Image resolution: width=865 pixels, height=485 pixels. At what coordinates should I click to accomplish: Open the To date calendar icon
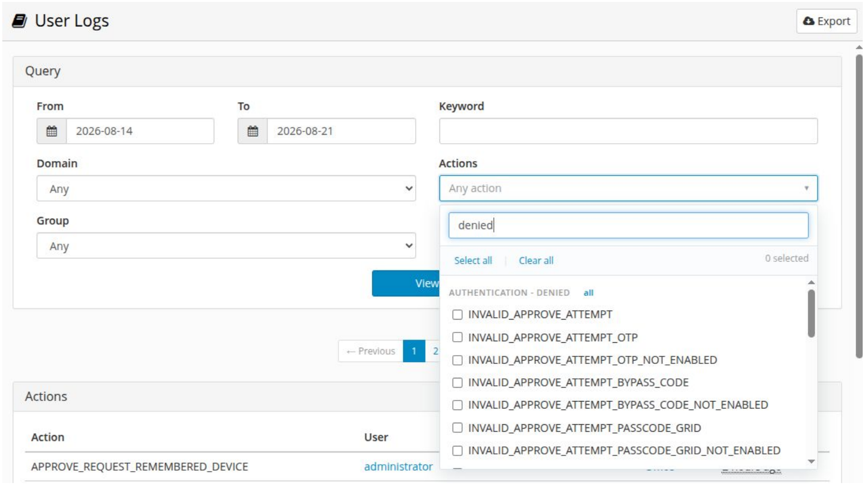[x=252, y=131]
